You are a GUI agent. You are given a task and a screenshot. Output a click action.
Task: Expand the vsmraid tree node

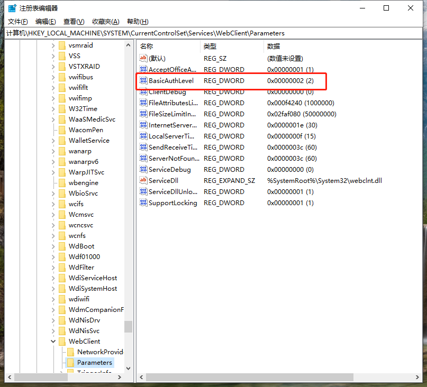[x=53, y=45]
